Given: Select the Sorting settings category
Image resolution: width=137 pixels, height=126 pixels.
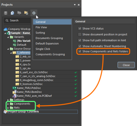Looking at the screenshot, I should click(x=52, y=33).
